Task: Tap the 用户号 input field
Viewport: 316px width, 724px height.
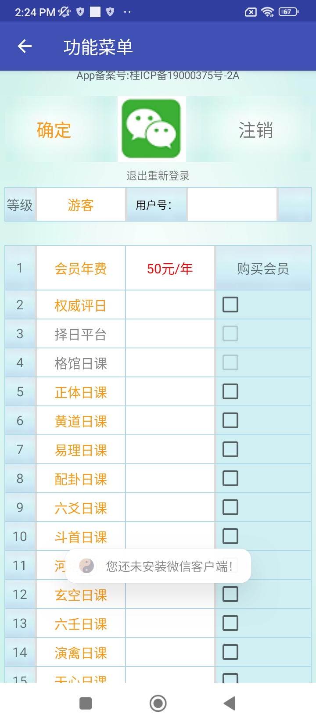Action: (x=233, y=204)
